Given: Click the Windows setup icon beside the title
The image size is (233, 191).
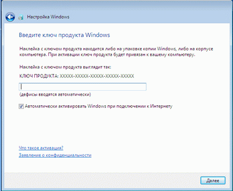Looking at the screenshot, I should pyautogui.click(x=21, y=17).
